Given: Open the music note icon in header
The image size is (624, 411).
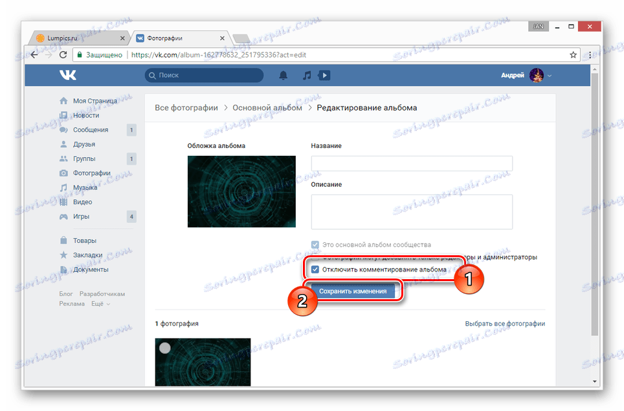Looking at the screenshot, I should click(x=306, y=75).
